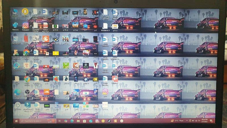Launch OBS Studio from the desktop

coord(27,92)
